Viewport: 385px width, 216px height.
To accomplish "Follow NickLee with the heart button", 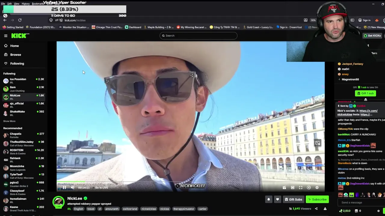I will (x=277, y=199).
